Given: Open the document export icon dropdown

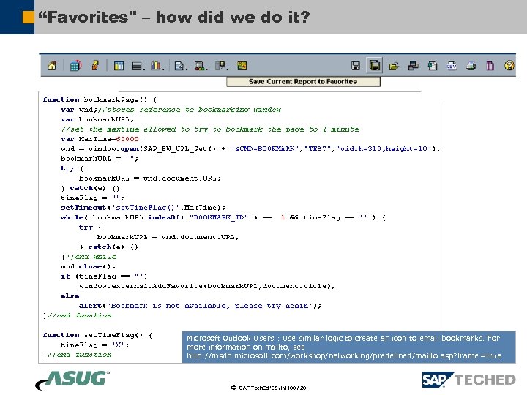Looking at the screenshot, I should (x=182, y=66).
